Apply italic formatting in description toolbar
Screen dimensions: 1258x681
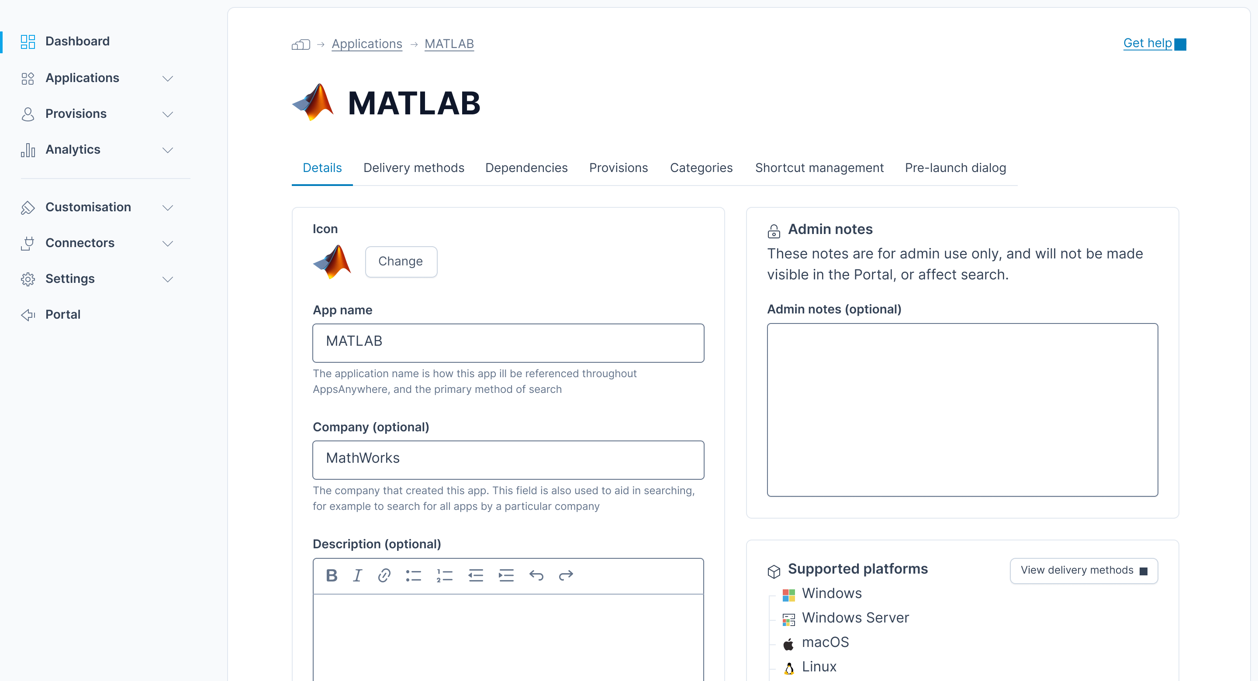point(357,575)
